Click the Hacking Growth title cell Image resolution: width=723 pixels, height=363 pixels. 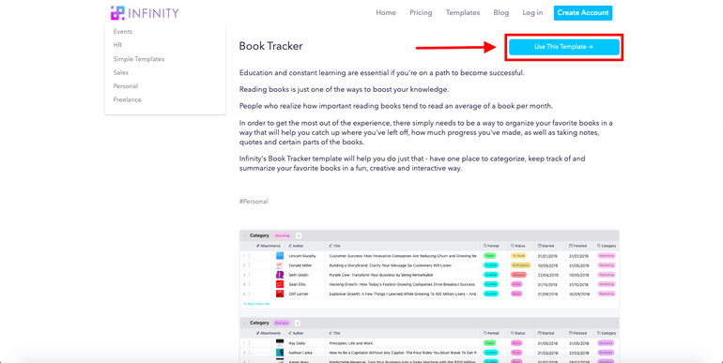tap(402, 284)
